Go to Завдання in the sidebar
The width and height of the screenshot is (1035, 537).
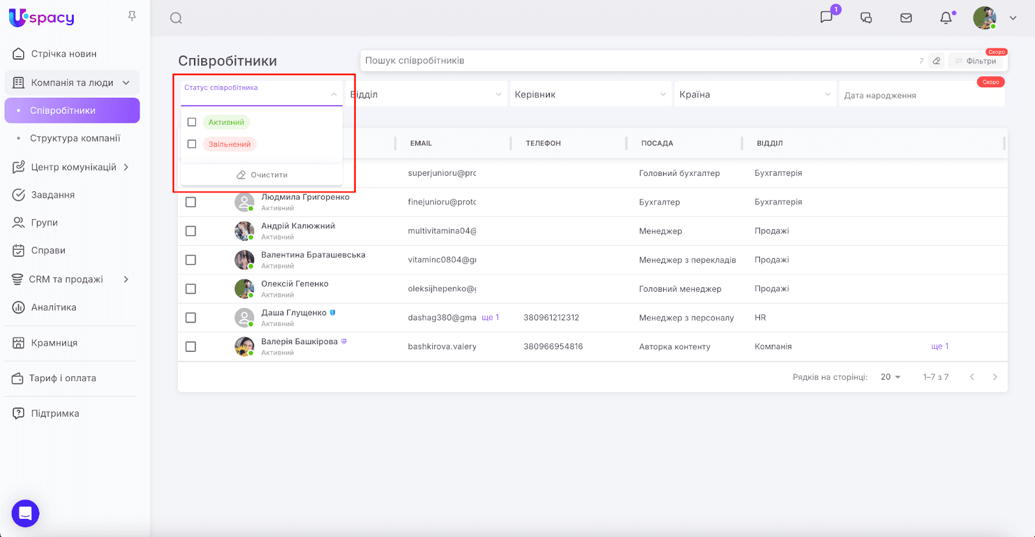coord(53,195)
